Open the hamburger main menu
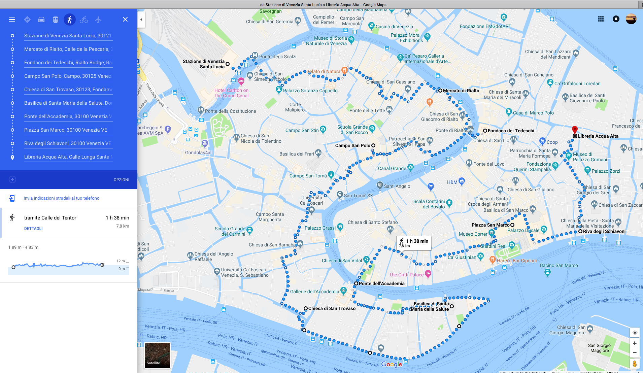Screen dimensions: 643x373 click(x=12, y=20)
